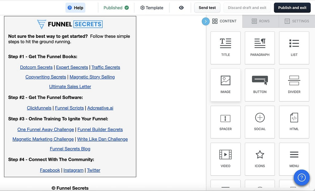Image resolution: width=315 pixels, height=191 pixels.
Task: Open the Clickfunnels link
Action: point(39,108)
